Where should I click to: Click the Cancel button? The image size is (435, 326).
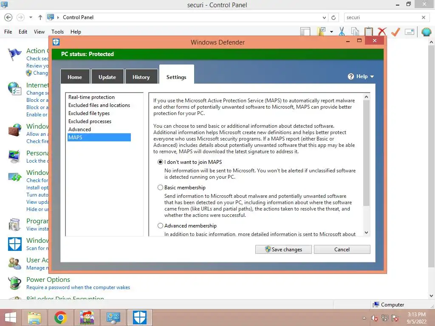pos(342,249)
